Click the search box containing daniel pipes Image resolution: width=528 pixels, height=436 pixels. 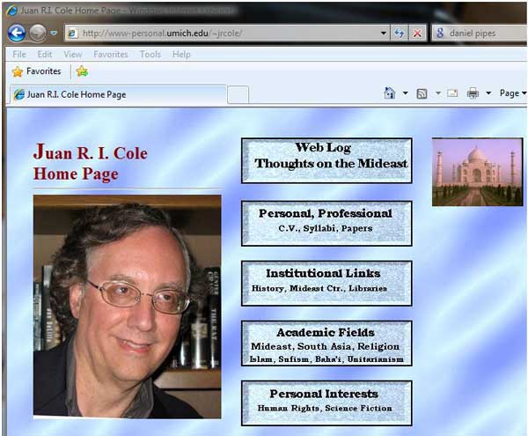tap(484, 33)
